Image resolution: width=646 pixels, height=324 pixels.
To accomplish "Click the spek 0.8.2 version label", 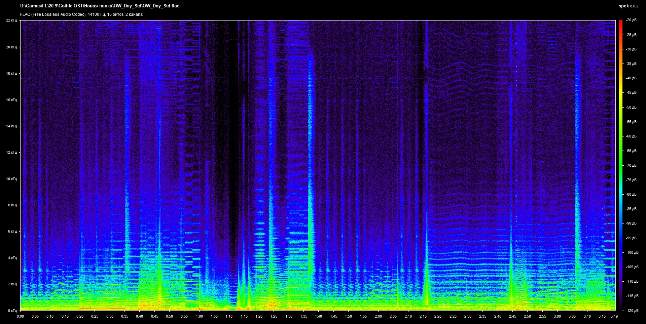I will [x=628, y=6].
